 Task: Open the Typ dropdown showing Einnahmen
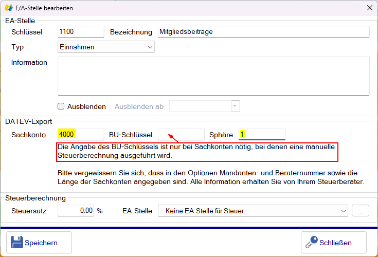[106, 47]
